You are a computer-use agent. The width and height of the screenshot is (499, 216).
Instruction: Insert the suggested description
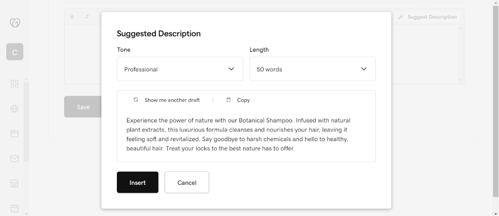pyautogui.click(x=137, y=183)
